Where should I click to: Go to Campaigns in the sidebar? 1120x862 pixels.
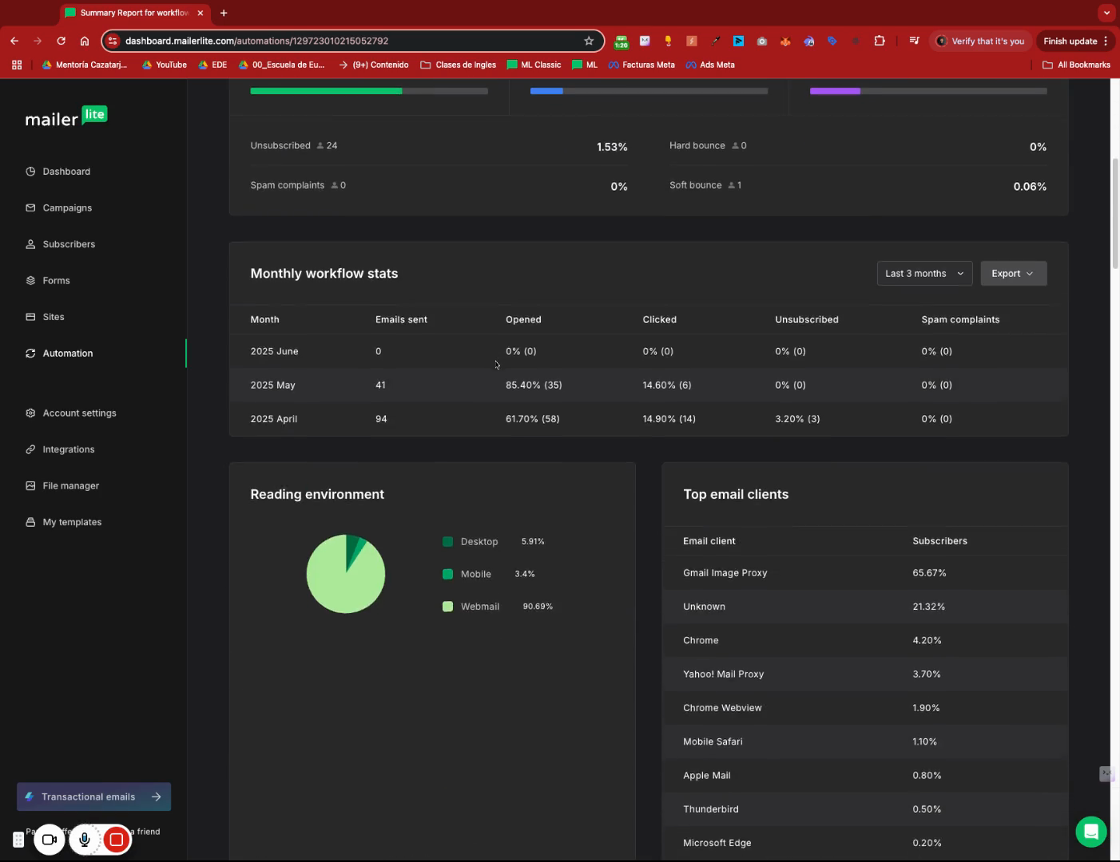tap(67, 208)
